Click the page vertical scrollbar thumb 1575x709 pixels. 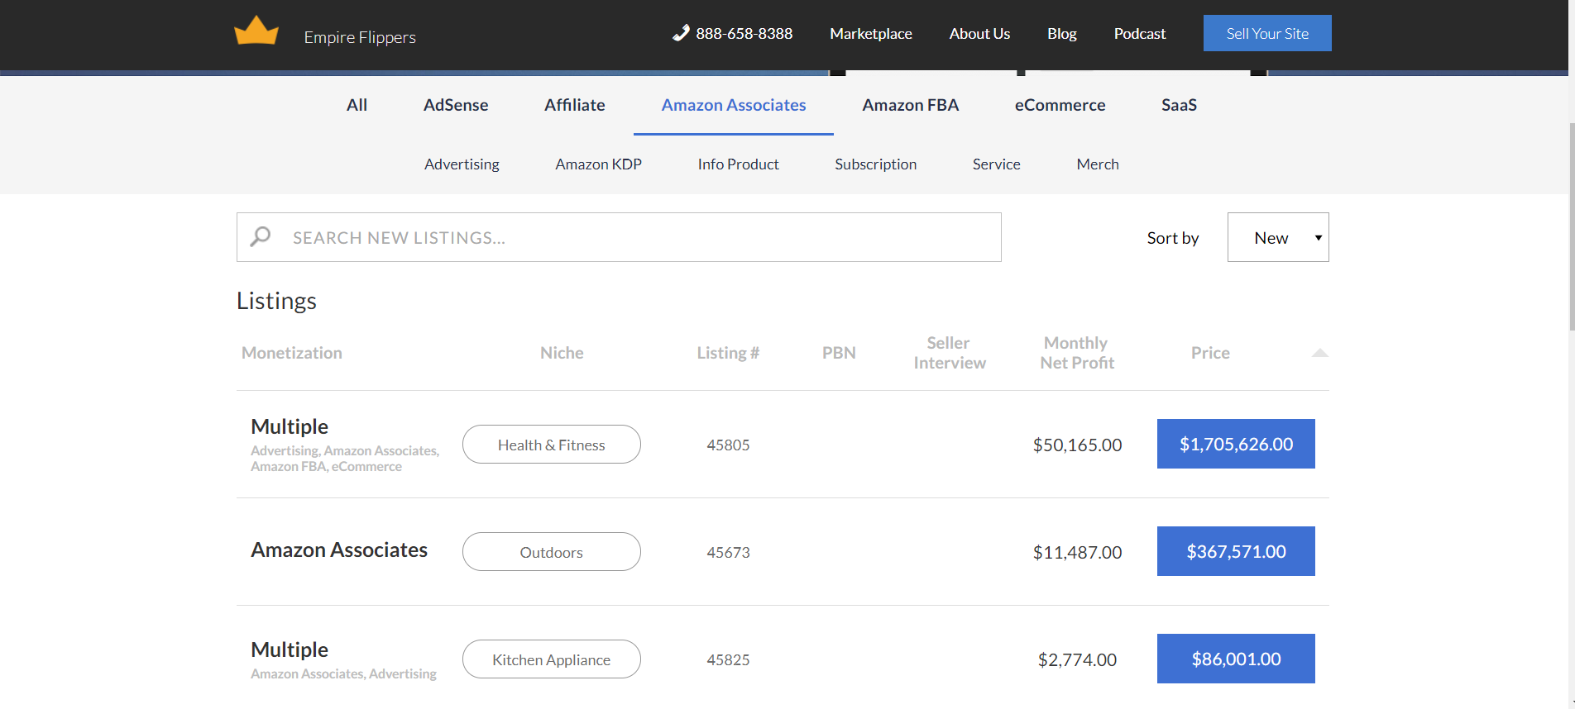[1572, 227]
